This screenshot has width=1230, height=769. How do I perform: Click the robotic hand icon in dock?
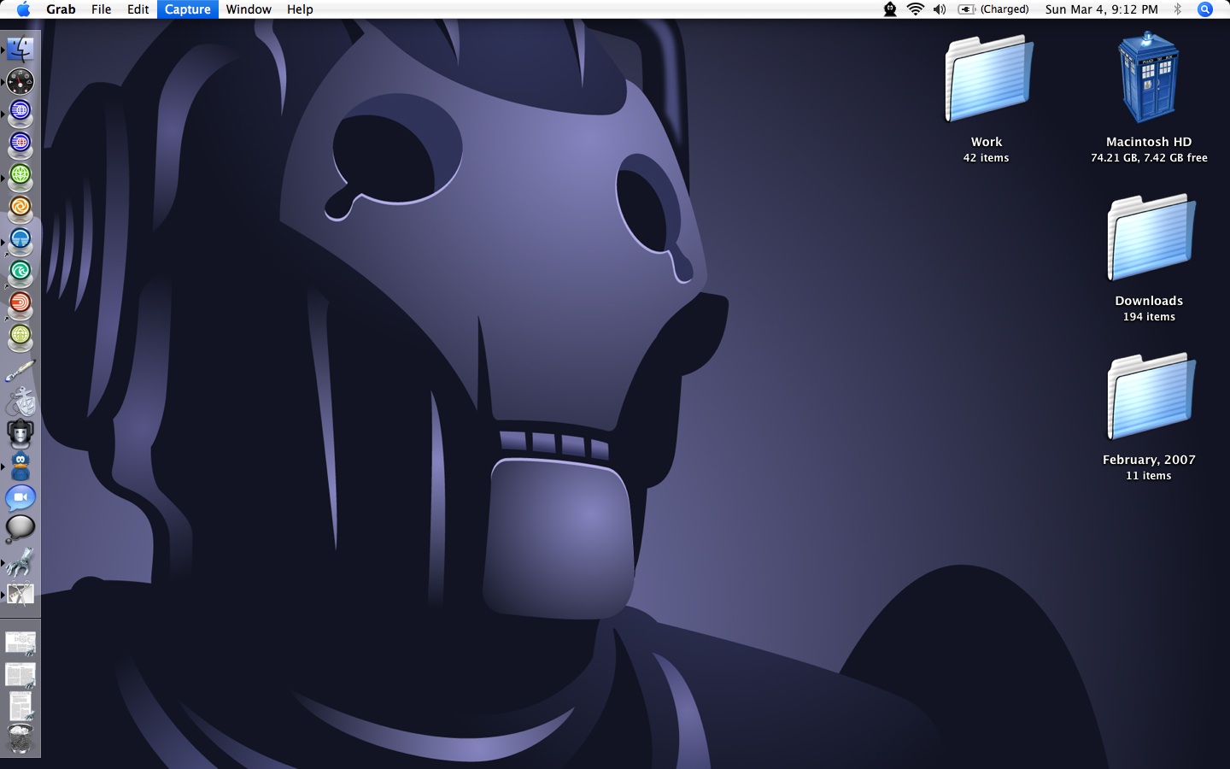(20, 561)
